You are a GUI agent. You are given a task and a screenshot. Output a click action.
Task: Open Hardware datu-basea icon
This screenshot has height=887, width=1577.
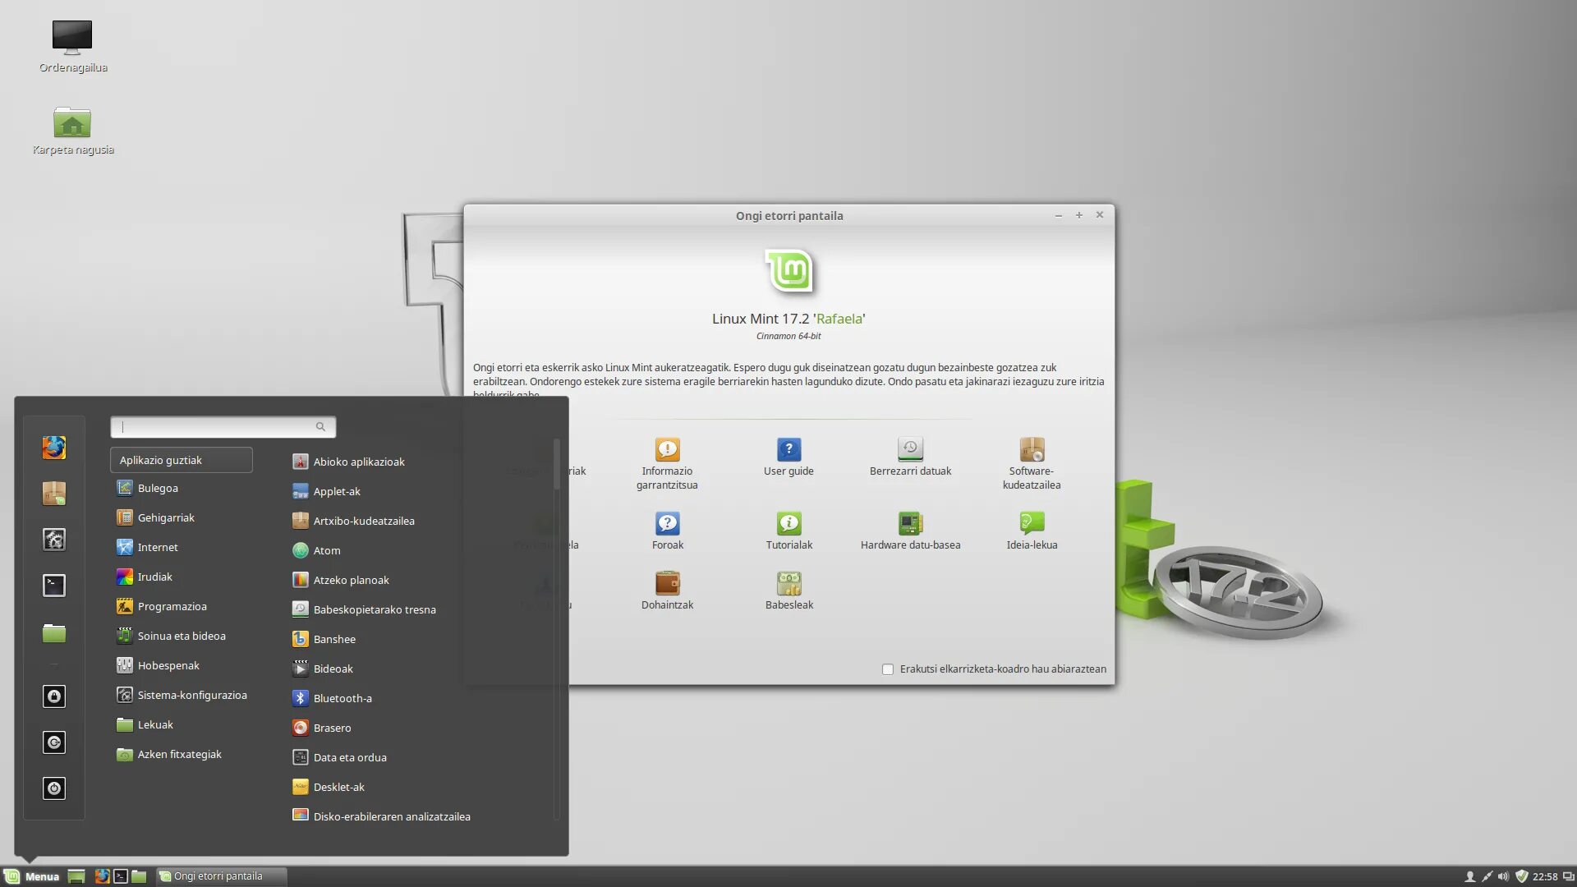[x=910, y=531]
